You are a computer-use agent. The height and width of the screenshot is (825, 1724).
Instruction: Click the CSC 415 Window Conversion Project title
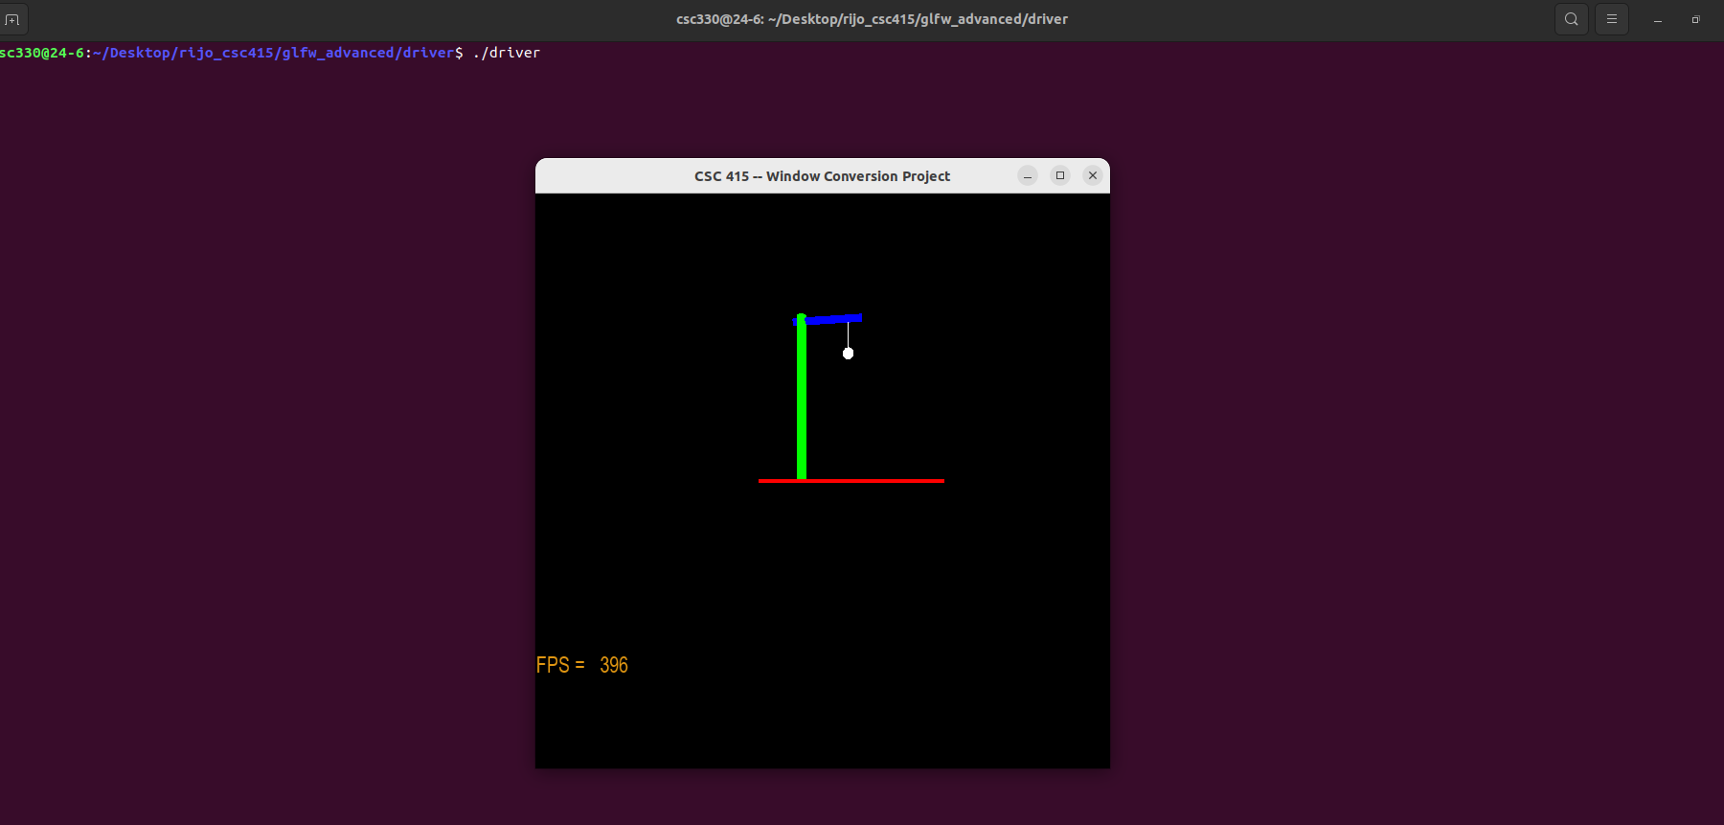coord(822,176)
